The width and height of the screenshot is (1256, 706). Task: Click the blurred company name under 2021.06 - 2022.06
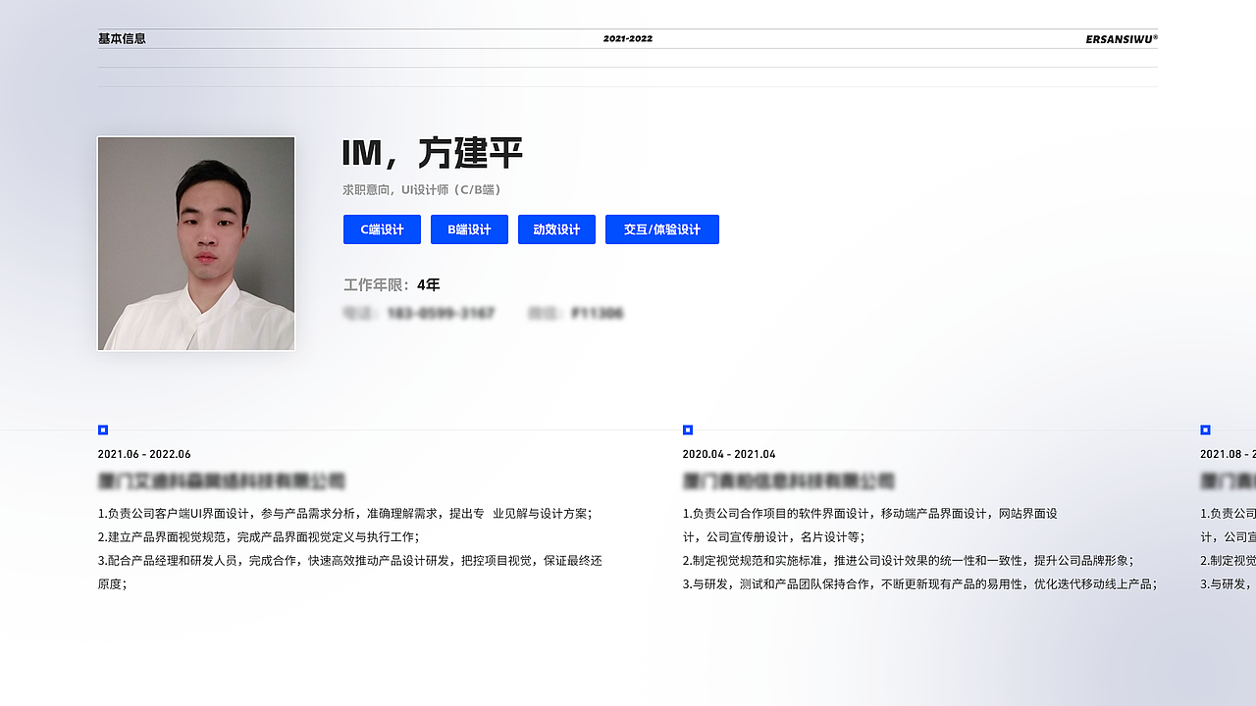point(222,481)
